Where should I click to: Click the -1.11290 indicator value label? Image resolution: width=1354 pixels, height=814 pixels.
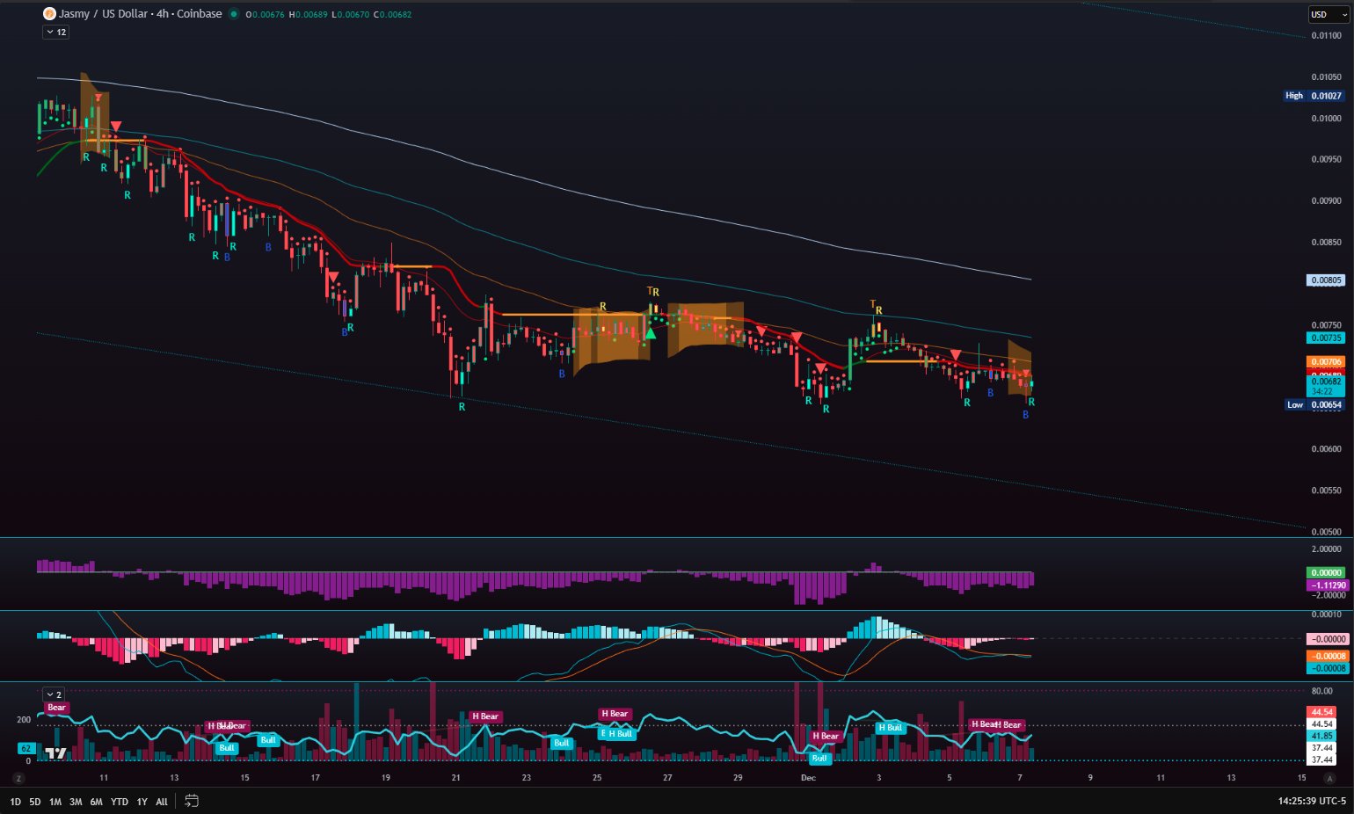(x=1326, y=585)
